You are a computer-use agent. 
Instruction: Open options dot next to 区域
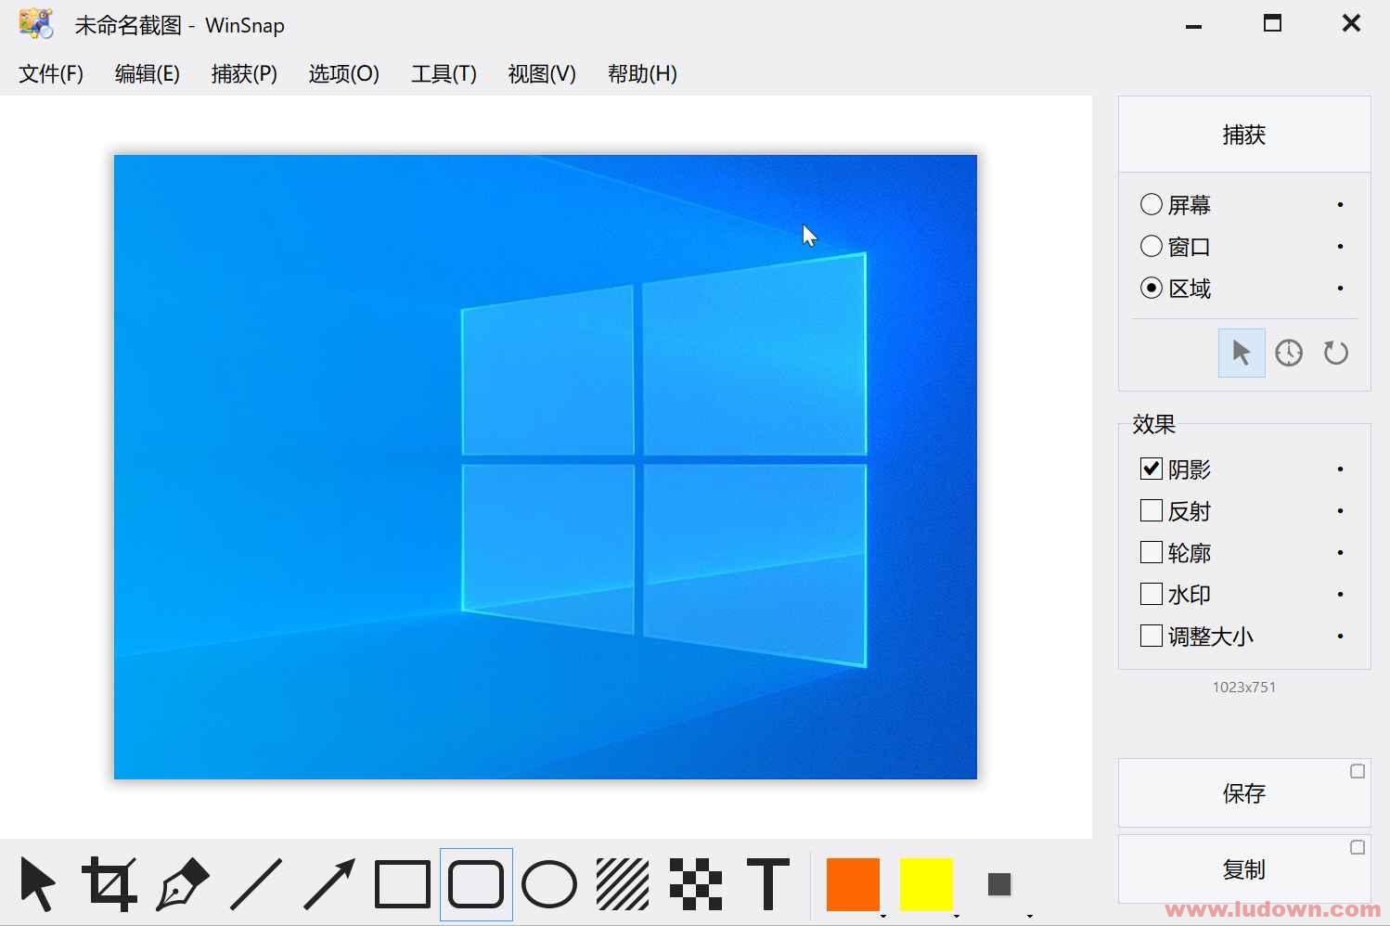pyautogui.click(x=1341, y=288)
